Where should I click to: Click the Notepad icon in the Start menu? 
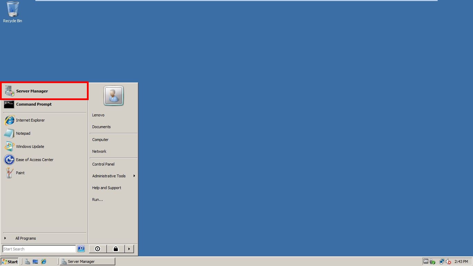click(x=9, y=133)
